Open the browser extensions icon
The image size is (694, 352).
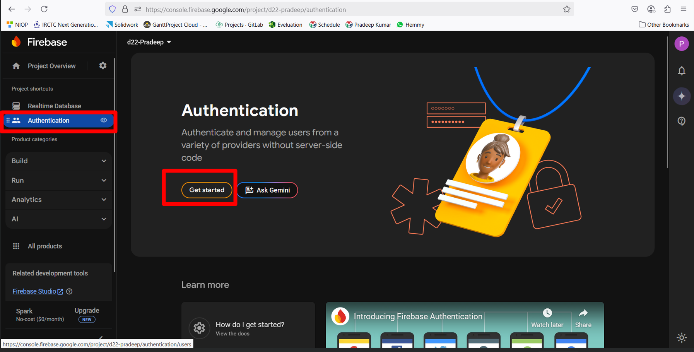point(667,9)
